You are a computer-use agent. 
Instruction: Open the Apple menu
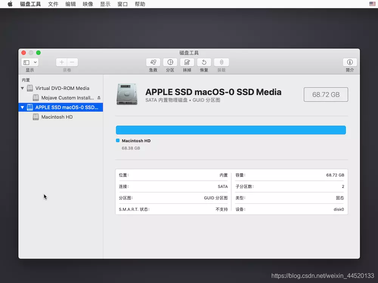(x=10, y=4)
